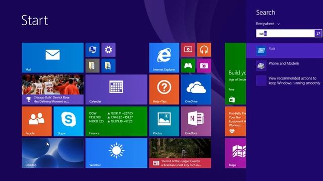This screenshot has width=323, height=181.
Task: Open the This PC small tile
Action: [92, 50]
